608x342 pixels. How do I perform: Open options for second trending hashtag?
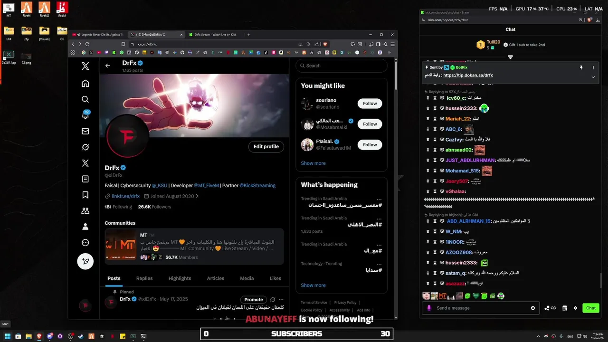click(379, 218)
